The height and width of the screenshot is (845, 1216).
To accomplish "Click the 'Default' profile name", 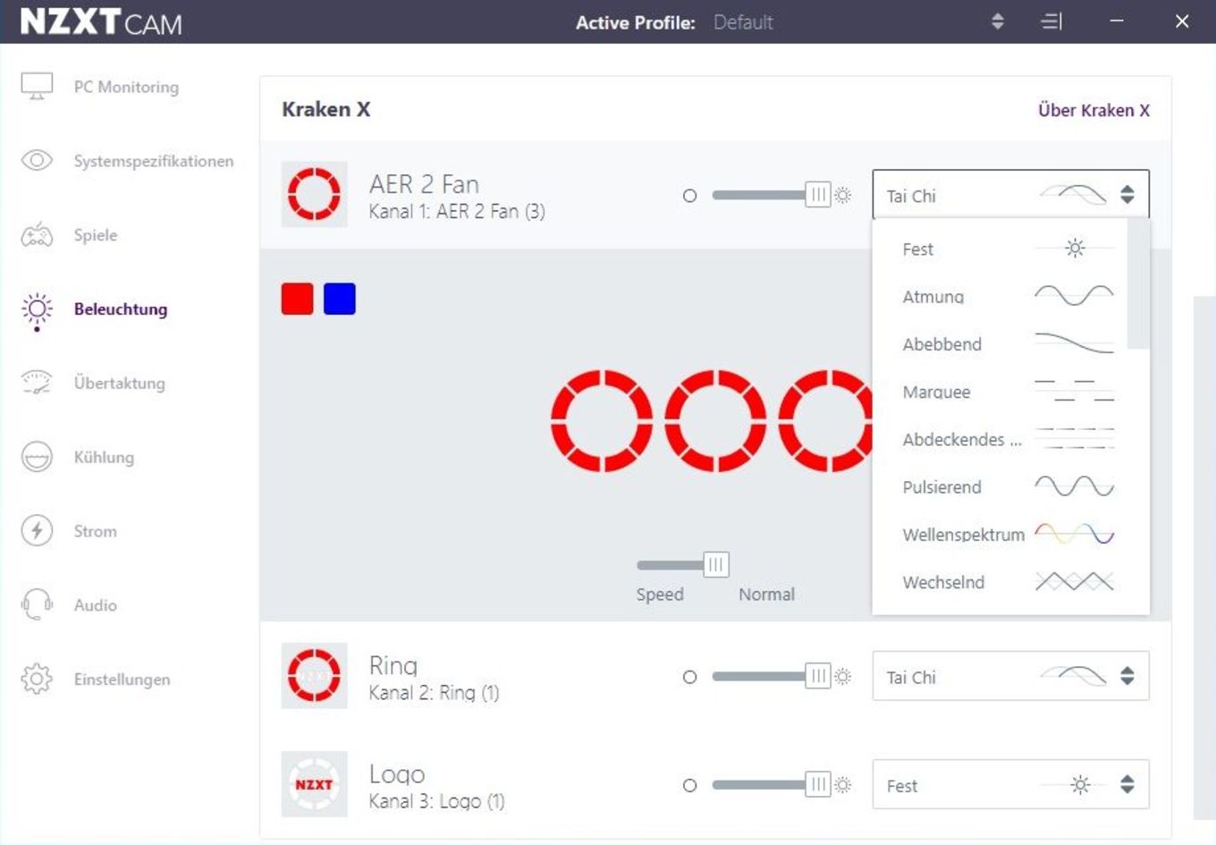I will click(743, 22).
